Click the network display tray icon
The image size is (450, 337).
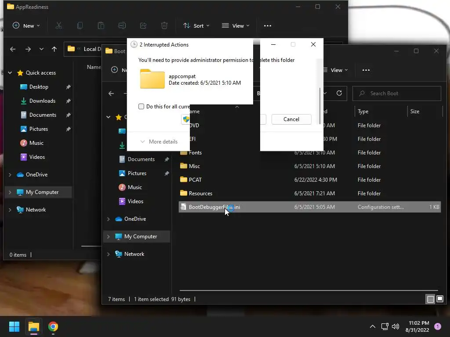tap(385, 326)
